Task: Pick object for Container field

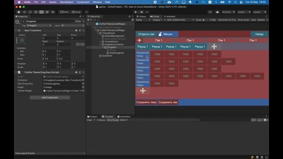Action: pyautogui.click(x=83, y=80)
